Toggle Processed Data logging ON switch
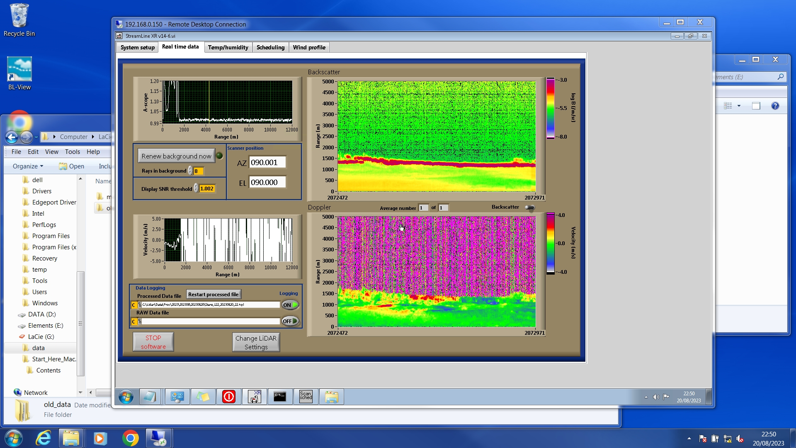 (x=290, y=305)
